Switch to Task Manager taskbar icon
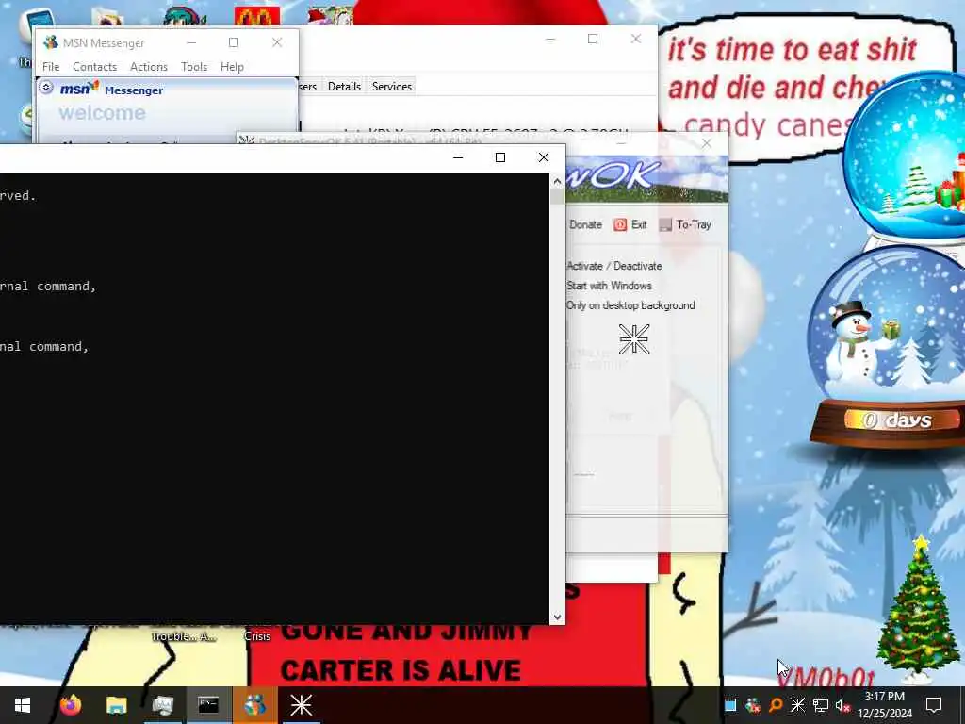This screenshot has height=724, width=965. 162,705
